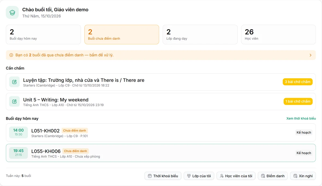Click the info icon in the attendance alert
322x186 pixels.
pos(11,55)
